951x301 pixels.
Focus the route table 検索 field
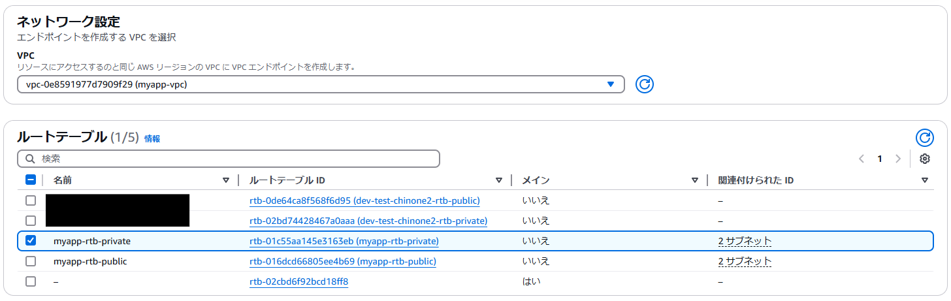coord(229,159)
